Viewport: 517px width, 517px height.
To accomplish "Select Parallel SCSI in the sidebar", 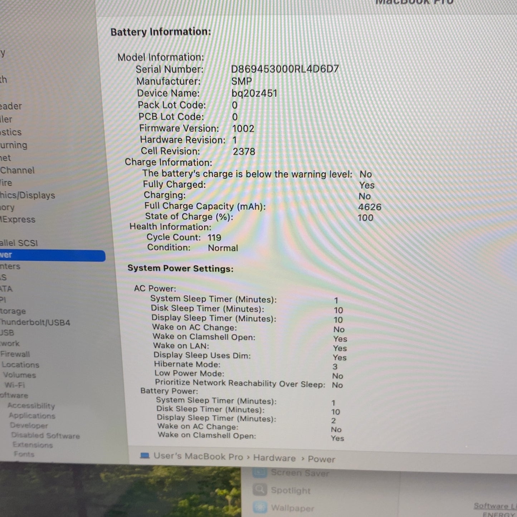I will point(19,243).
